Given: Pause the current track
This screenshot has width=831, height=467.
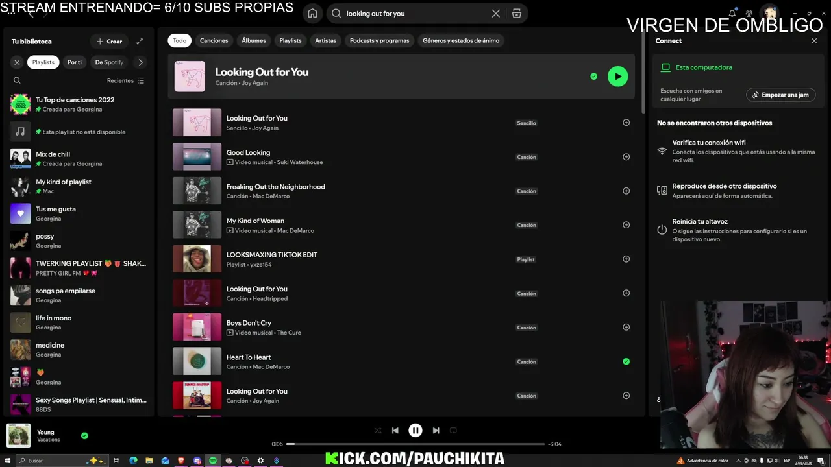Looking at the screenshot, I should [415, 430].
